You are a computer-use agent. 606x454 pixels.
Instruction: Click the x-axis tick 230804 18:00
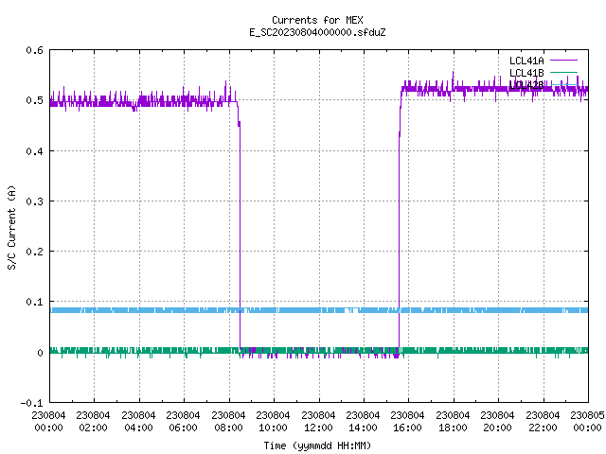click(x=453, y=422)
